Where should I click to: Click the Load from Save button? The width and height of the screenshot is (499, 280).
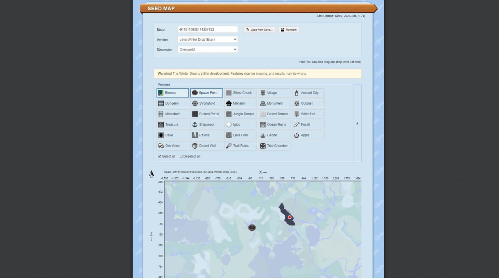259,30
